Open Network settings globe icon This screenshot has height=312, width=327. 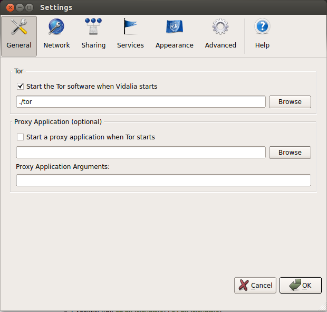56,26
